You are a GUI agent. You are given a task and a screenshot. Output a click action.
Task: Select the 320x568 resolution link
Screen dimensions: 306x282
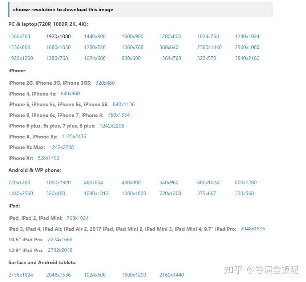tap(244, 194)
